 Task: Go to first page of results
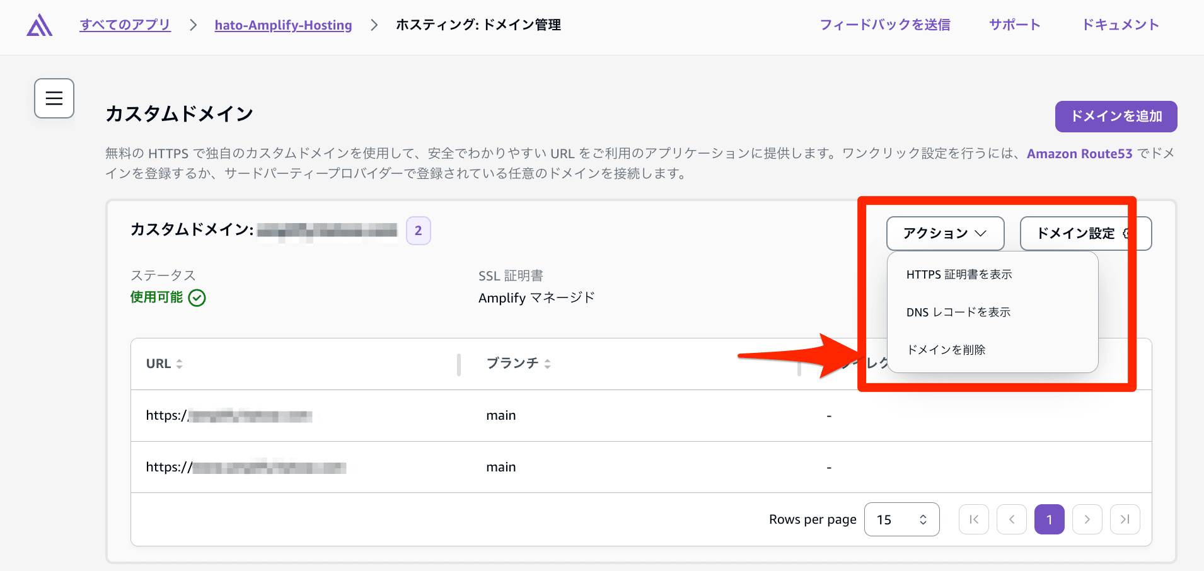974,519
